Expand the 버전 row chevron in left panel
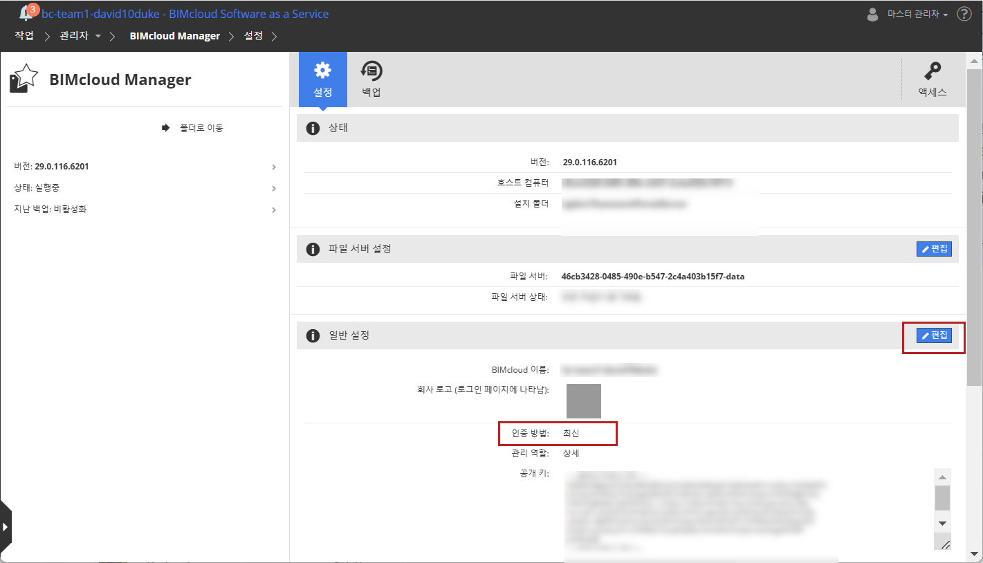The height and width of the screenshot is (563, 983). click(x=274, y=167)
